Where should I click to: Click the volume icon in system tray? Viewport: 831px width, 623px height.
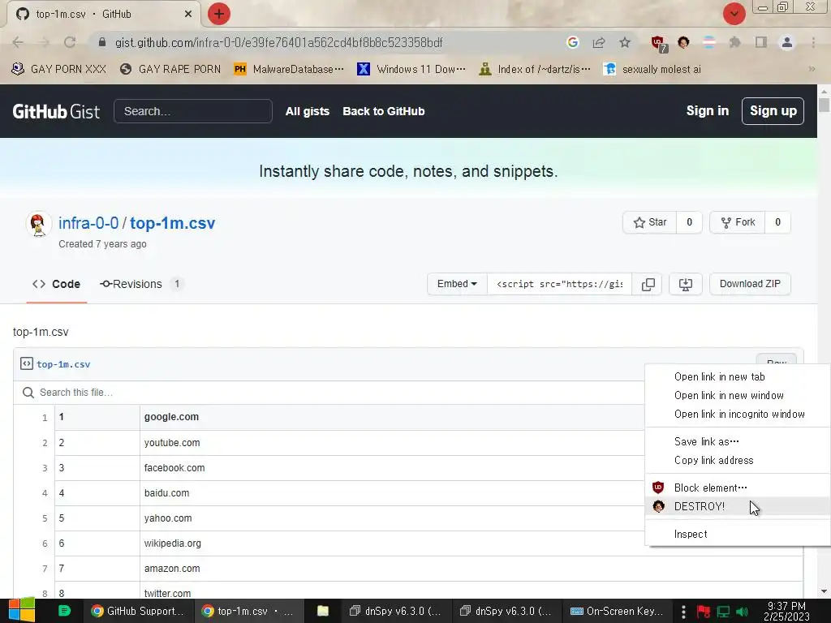click(742, 612)
